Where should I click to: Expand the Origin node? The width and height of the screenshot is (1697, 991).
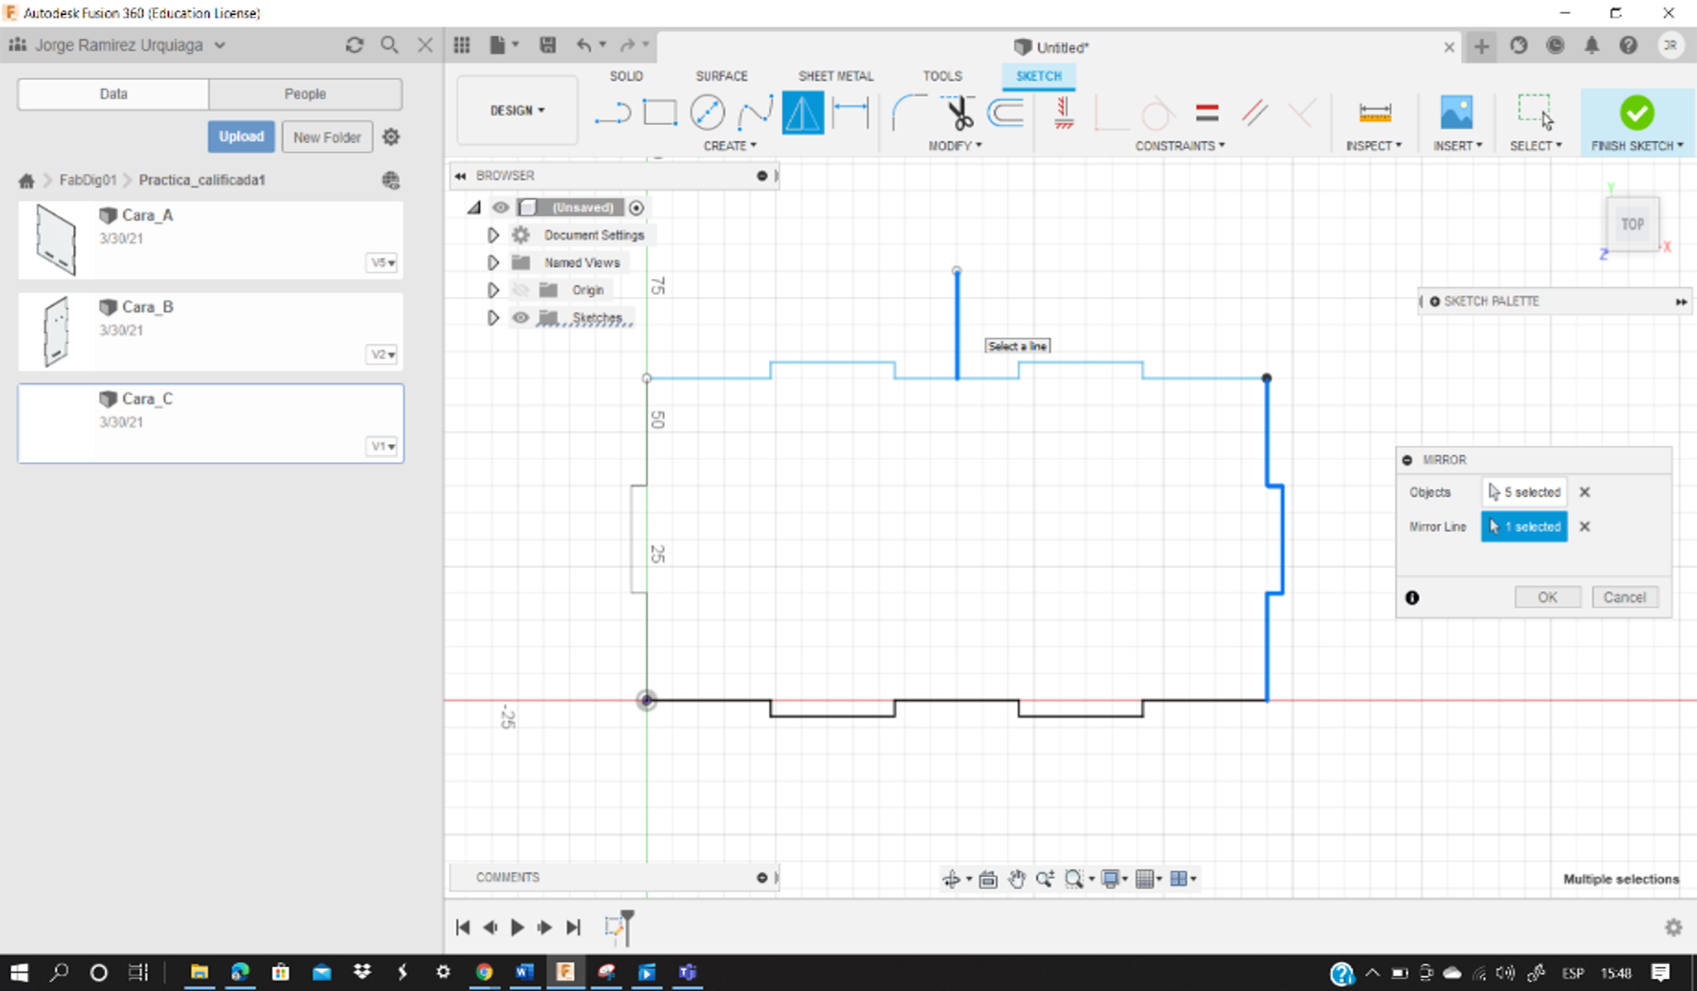coord(493,290)
